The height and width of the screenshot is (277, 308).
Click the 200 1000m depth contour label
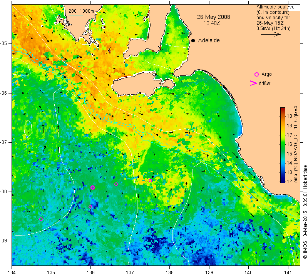click(x=81, y=11)
